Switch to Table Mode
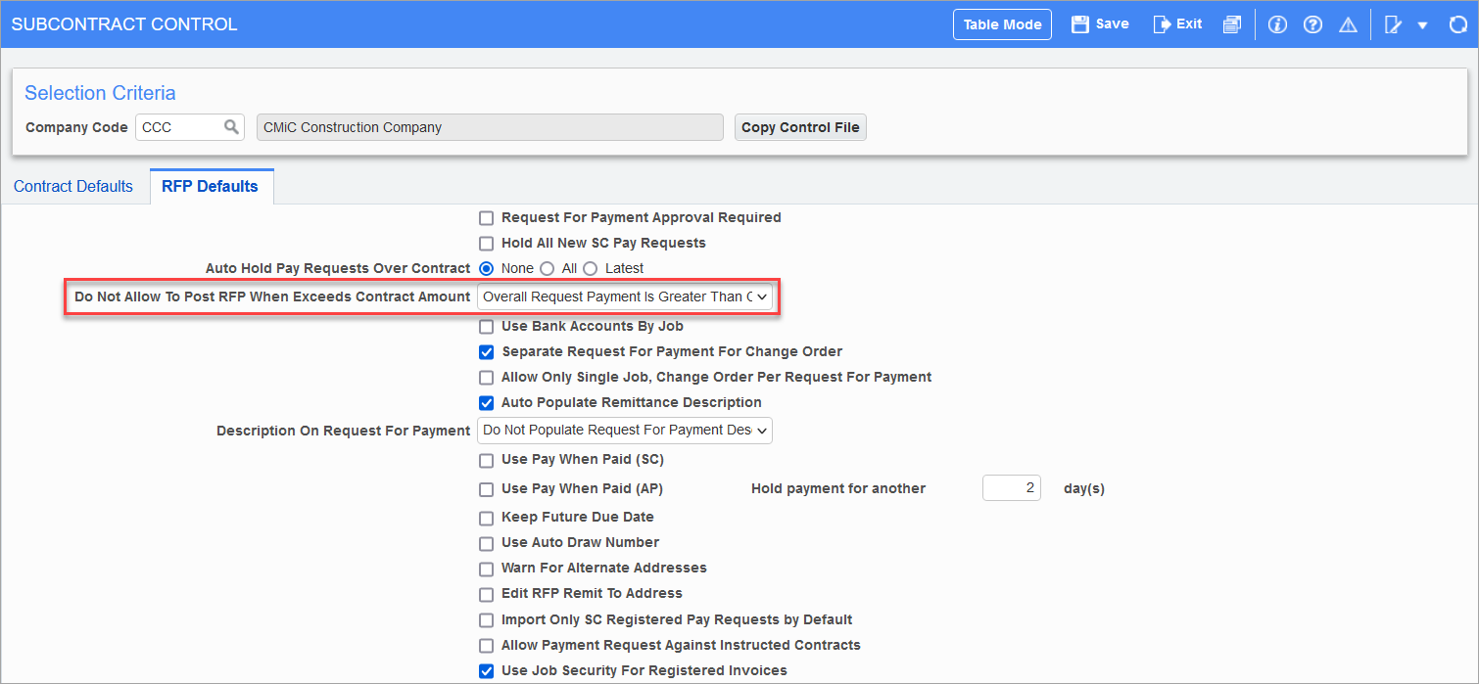The width and height of the screenshot is (1479, 684). 1001,23
